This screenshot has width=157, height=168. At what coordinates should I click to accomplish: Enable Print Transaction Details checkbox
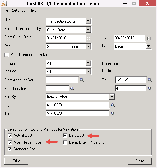pos(6,55)
